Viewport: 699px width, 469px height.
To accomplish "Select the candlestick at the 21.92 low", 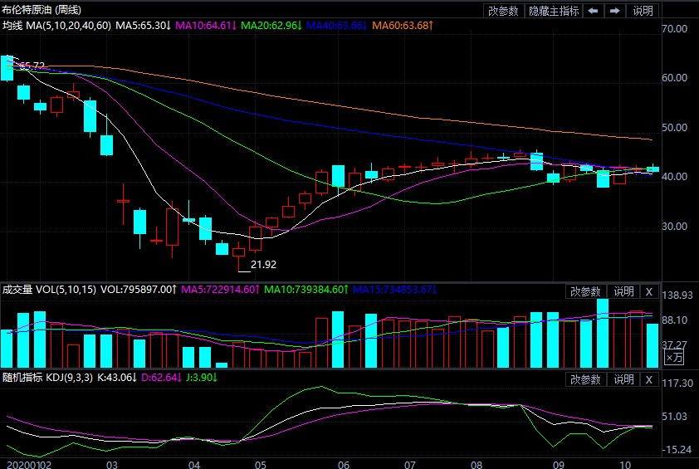I will click(239, 252).
